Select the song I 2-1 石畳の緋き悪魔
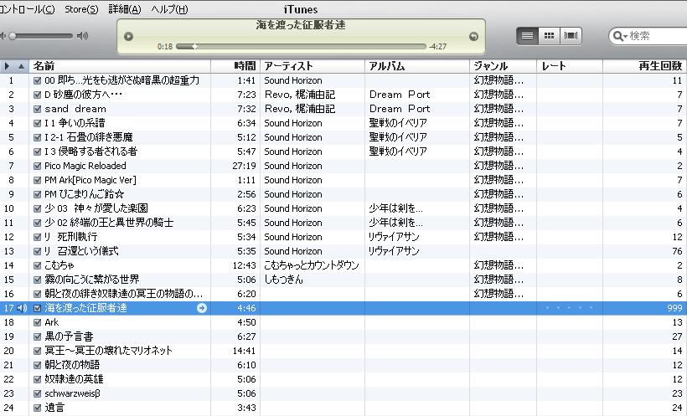 point(89,137)
